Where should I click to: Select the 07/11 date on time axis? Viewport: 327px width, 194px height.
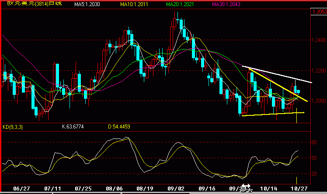pos(52,189)
